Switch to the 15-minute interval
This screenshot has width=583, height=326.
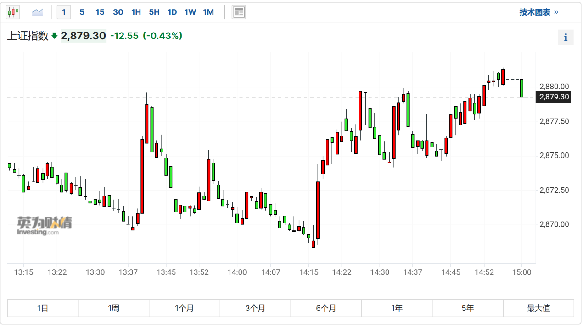click(x=100, y=12)
